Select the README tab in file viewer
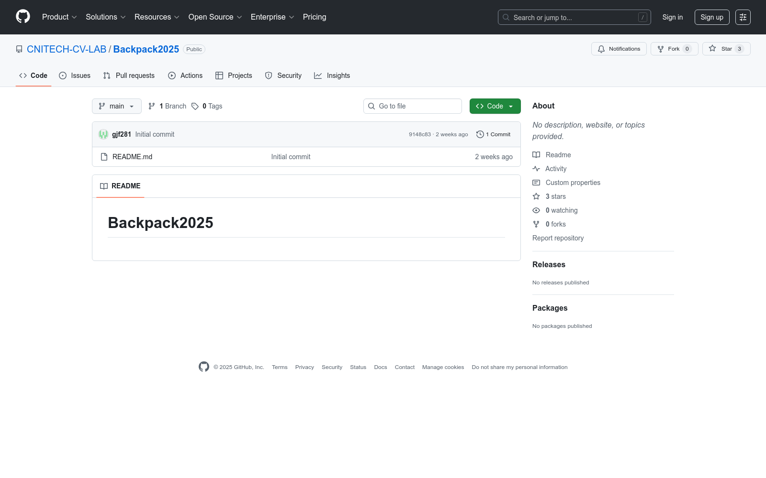 tap(120, 186)
